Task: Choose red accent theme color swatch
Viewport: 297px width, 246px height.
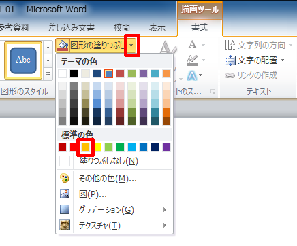Action: click(121, 73)
